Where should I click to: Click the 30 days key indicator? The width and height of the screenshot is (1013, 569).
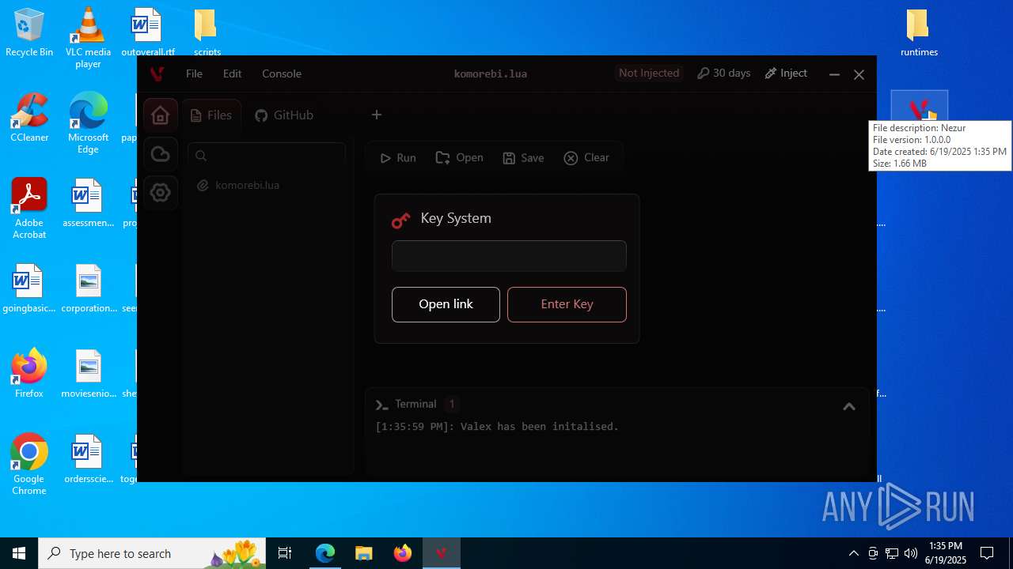(x=723, y=73)
